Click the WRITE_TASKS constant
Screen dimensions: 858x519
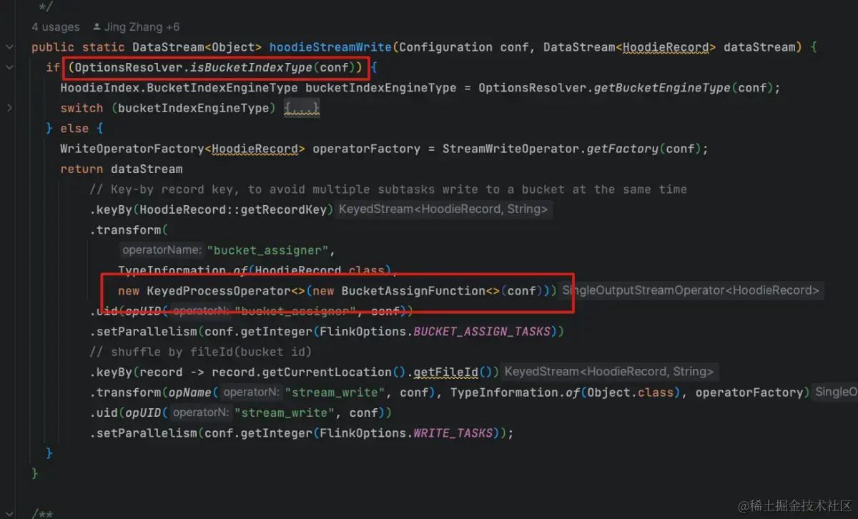[453, 433]
